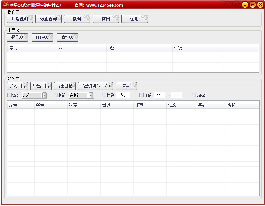
Task: Enable the 省份 province checkbox
Action: pyautogui.click(x=9, y=95)
